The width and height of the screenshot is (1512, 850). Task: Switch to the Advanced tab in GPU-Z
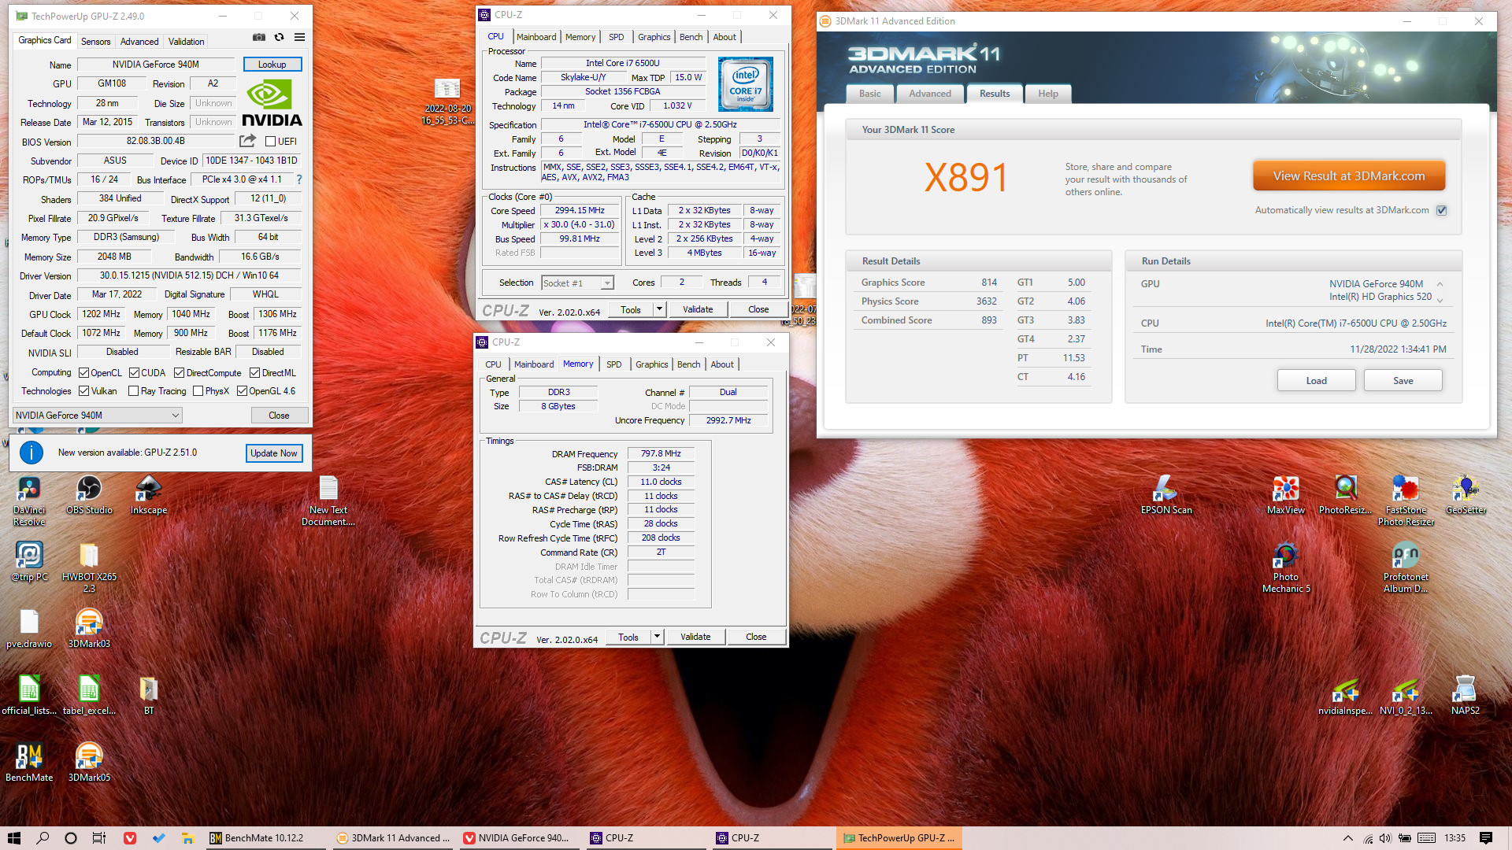(139, 42)
